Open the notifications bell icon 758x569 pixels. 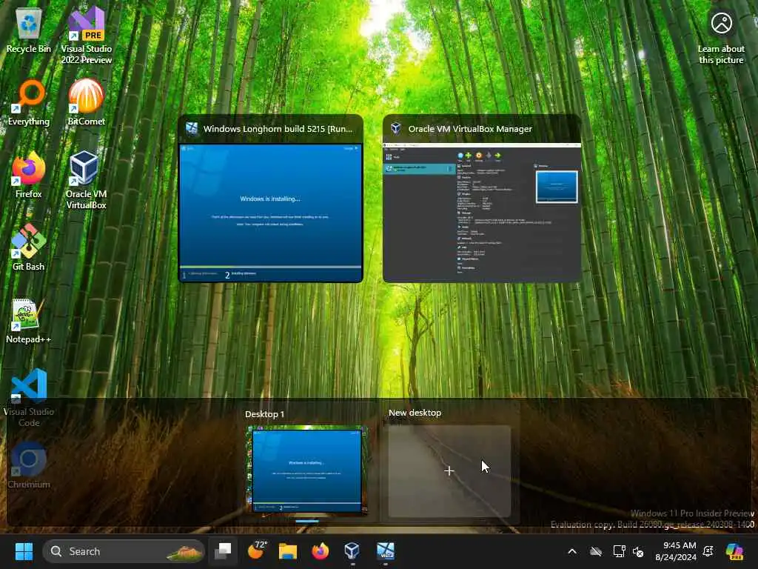(x=708, y=551)
